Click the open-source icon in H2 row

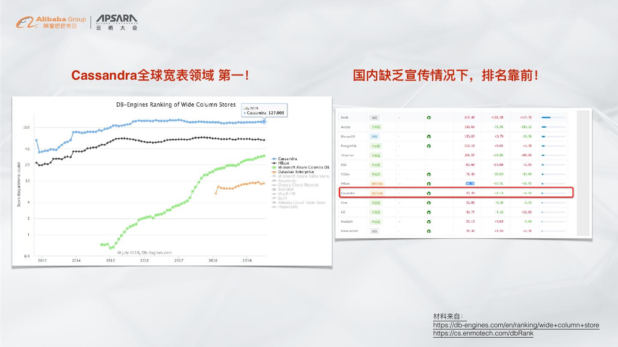coord(429,212)
